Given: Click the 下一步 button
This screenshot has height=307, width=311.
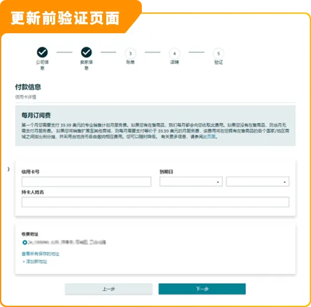Looking at the screenshot, I should pyautogui.click(x=202, y=289).
